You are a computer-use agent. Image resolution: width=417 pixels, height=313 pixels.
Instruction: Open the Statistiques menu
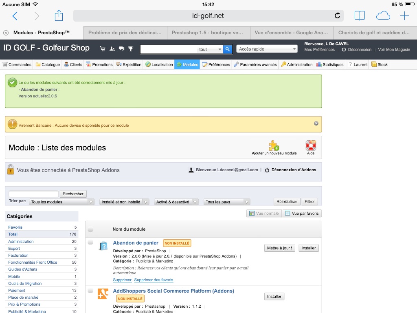[330, 65]
